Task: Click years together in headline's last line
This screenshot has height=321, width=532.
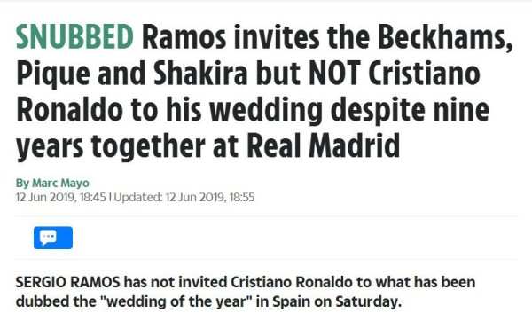Action: tap(110, 147)
